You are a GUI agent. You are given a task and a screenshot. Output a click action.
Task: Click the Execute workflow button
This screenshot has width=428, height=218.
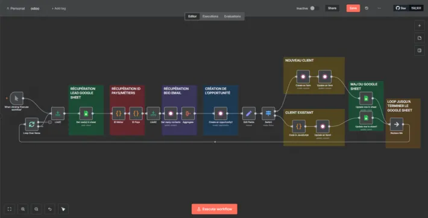click(x=214, y=209)
